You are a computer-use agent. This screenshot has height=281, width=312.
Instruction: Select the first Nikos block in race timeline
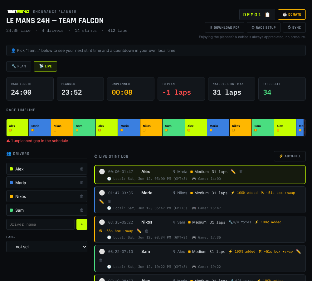(x=62, y=128)
